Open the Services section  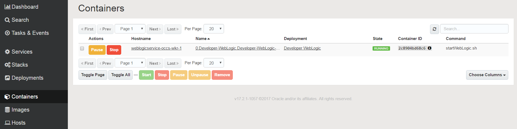(x=19, y=52)
